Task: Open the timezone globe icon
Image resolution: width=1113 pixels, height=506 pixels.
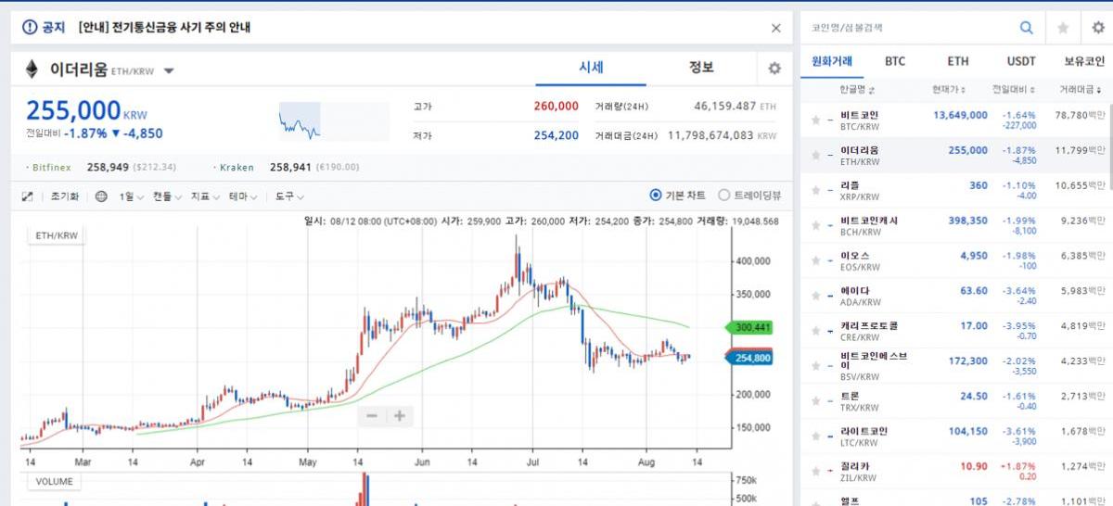Action: [x=101, y=196]
